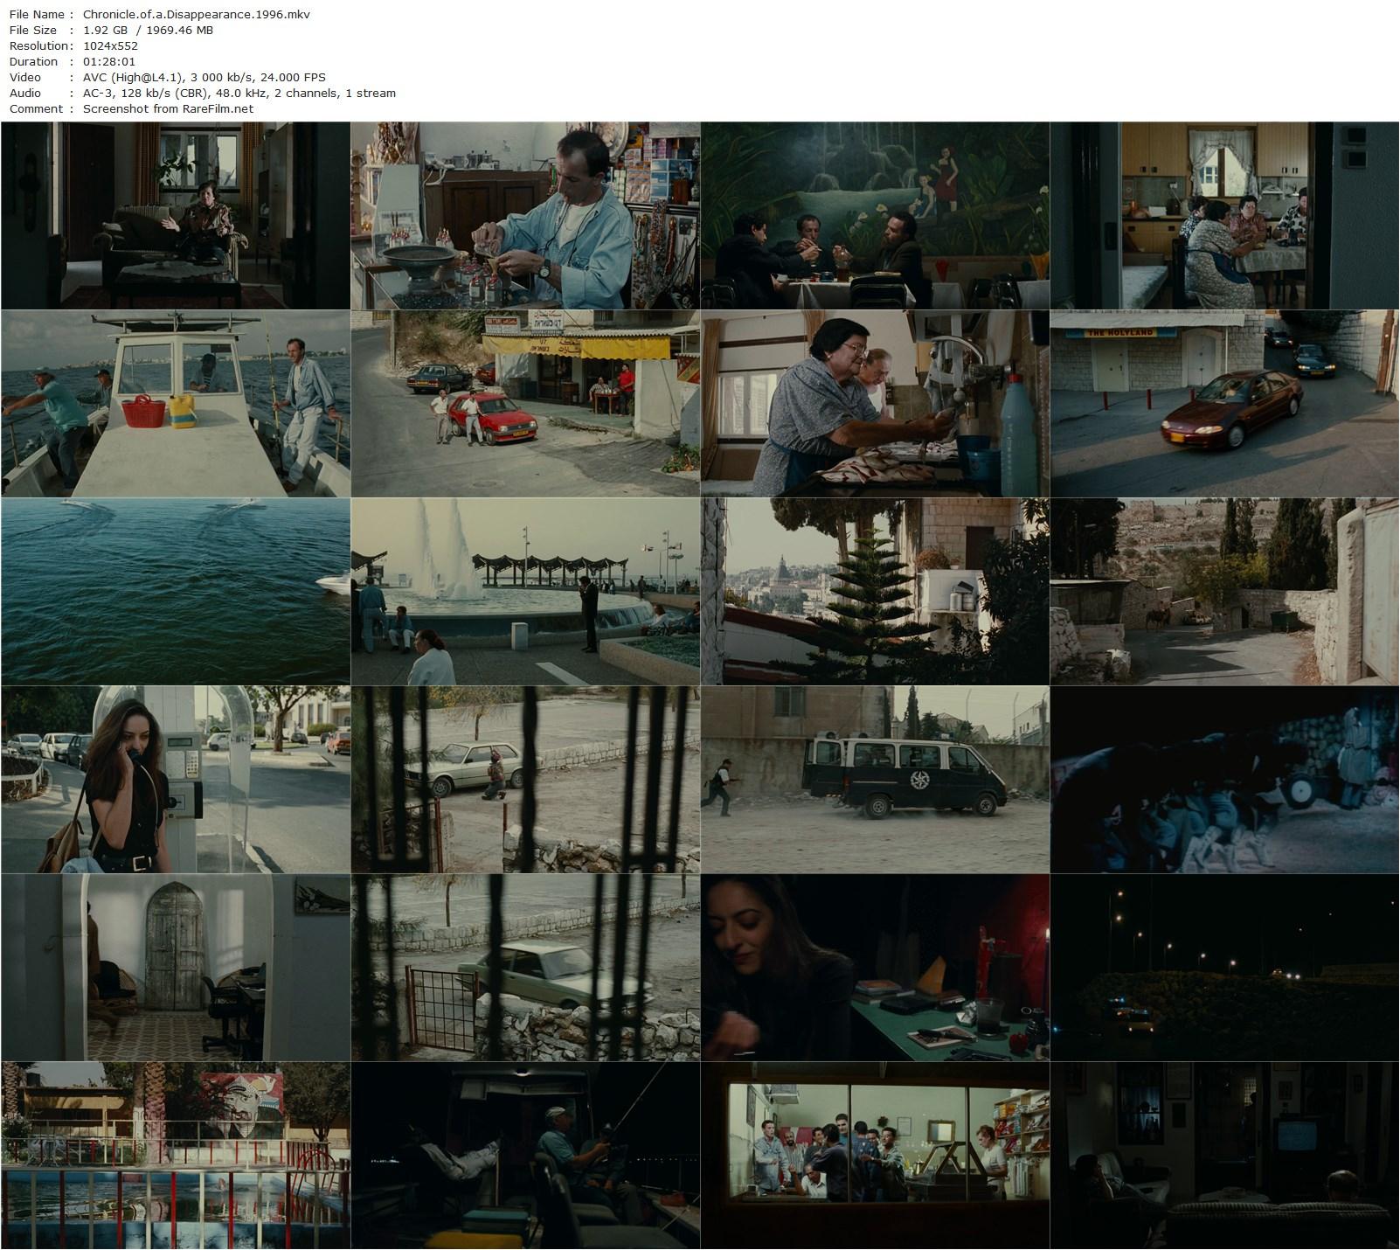Open the pine tree city view thumbnail
This screenshot has height=1250, width=1400.
click(x=875, y=592)
